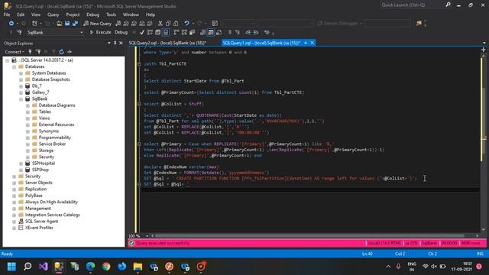Click the horizontal scrollbar of the editor

click(x=309, y=236)
